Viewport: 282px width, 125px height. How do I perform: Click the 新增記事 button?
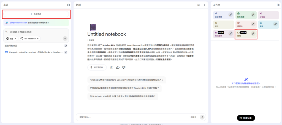[246, 118]
